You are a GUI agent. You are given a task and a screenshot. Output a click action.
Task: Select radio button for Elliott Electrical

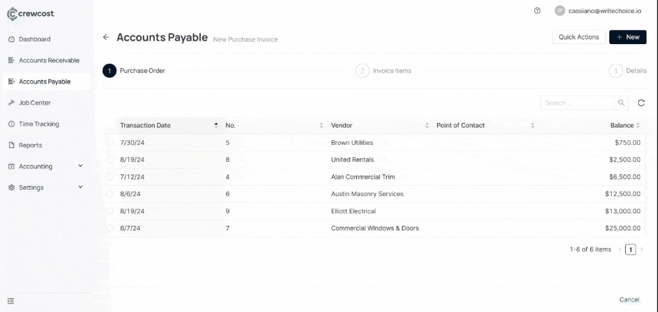click(109, 211)
